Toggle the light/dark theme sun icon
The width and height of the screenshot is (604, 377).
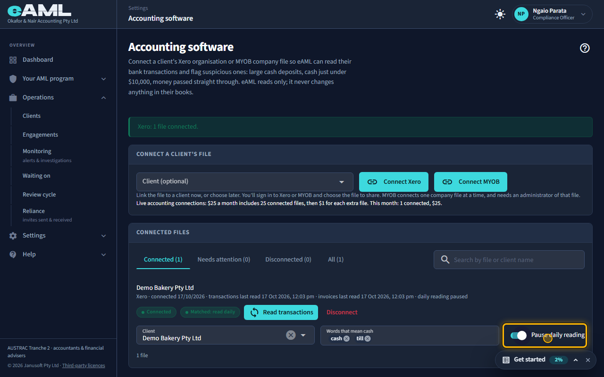500,14
